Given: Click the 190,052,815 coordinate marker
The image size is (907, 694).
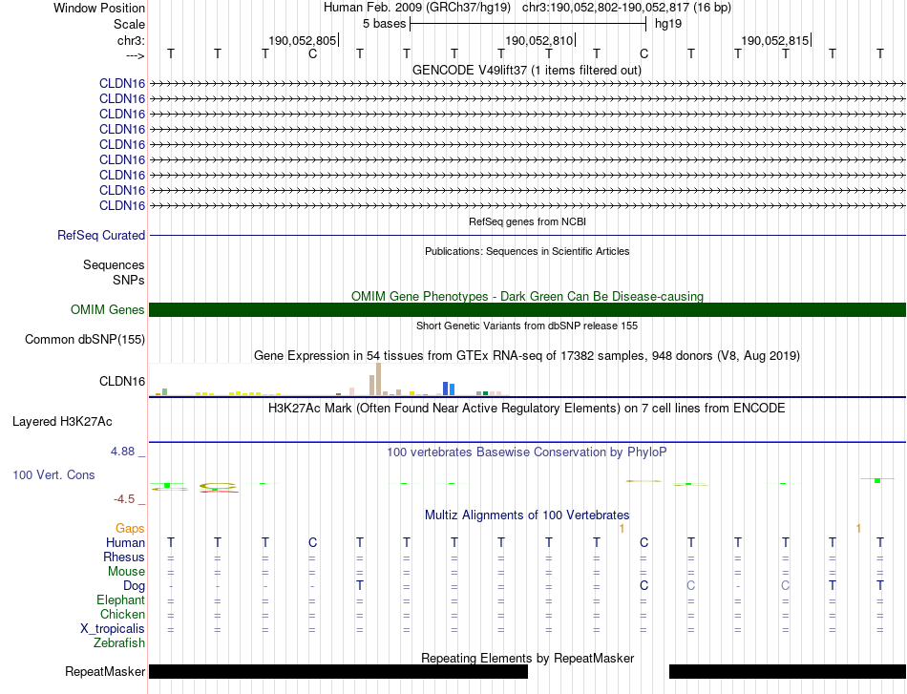Looking at the screenshot, I should tap(775, 40).
